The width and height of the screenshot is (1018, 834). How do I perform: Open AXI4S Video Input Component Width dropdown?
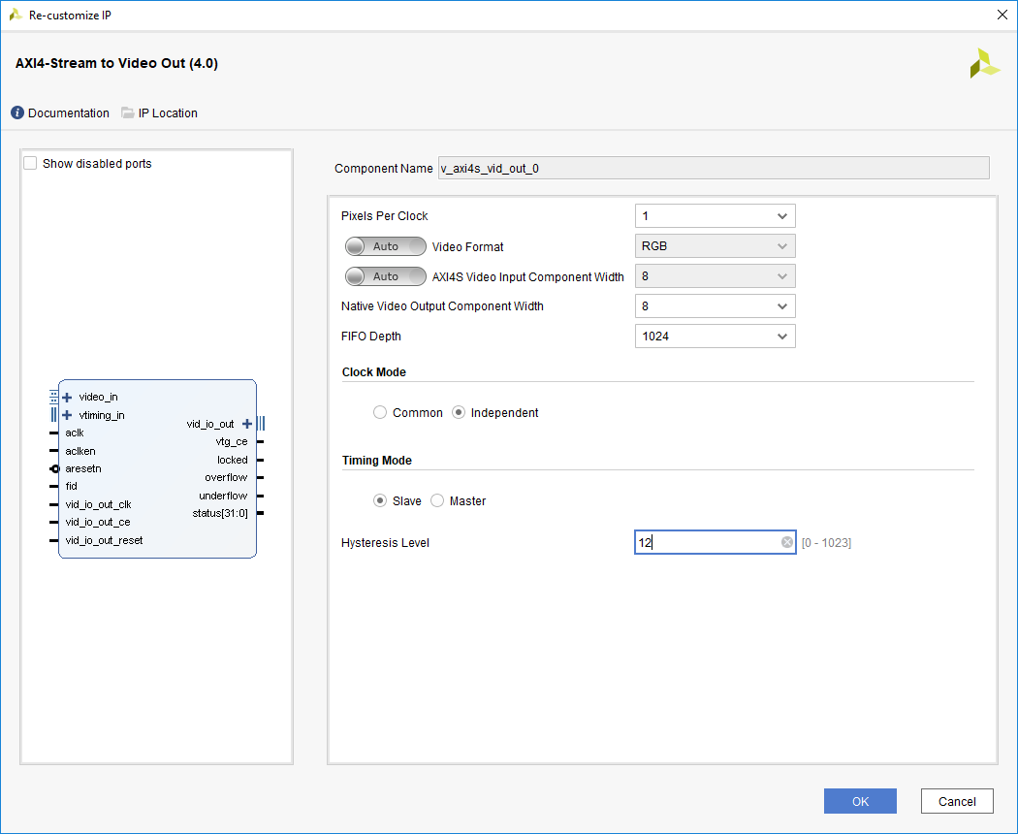[x=715, y=276]
